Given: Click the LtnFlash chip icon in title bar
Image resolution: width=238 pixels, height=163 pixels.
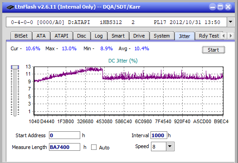Looking at the screenshot, I should click(10, 7).
